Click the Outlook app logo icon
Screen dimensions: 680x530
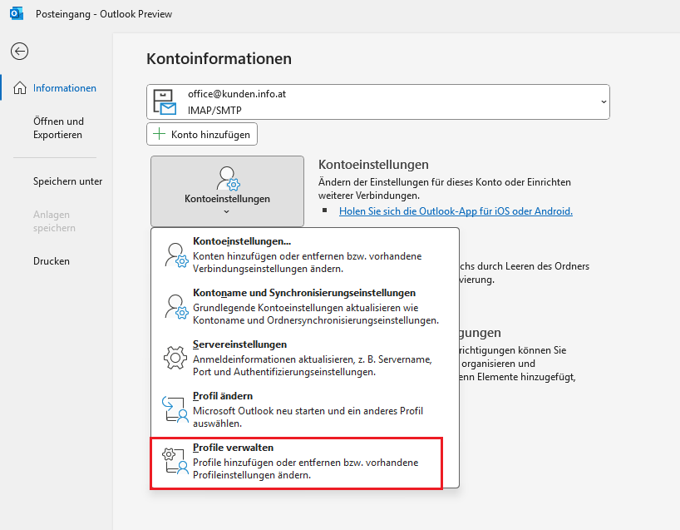16,14
